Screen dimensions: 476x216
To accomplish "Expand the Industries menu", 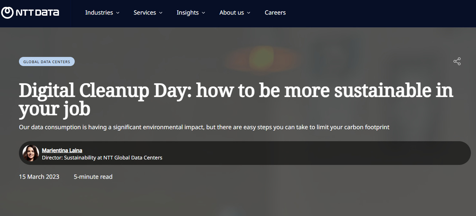I will pyautogui.click(x=102, y=12).
